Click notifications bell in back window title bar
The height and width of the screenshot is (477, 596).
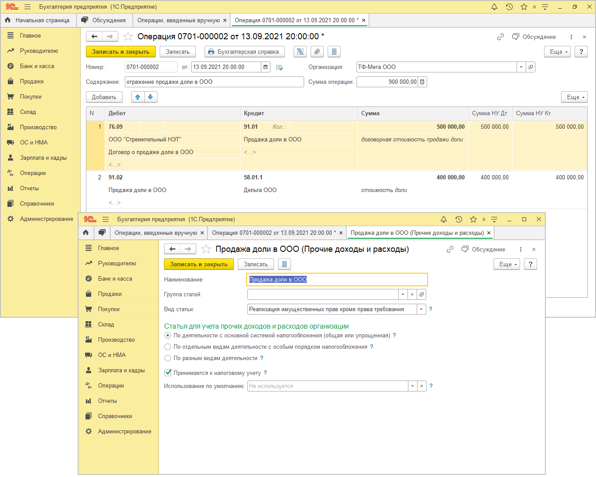click(x=494, y=7)
